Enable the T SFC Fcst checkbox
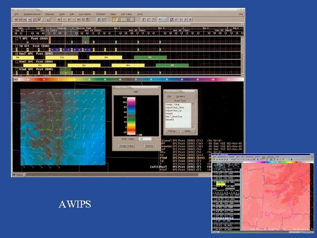Viewport: 317px width, 238px height. [x=17, y=38]
